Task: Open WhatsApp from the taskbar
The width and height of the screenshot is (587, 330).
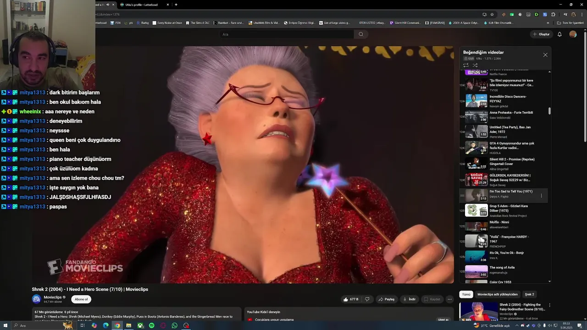Action: (175, 325)
